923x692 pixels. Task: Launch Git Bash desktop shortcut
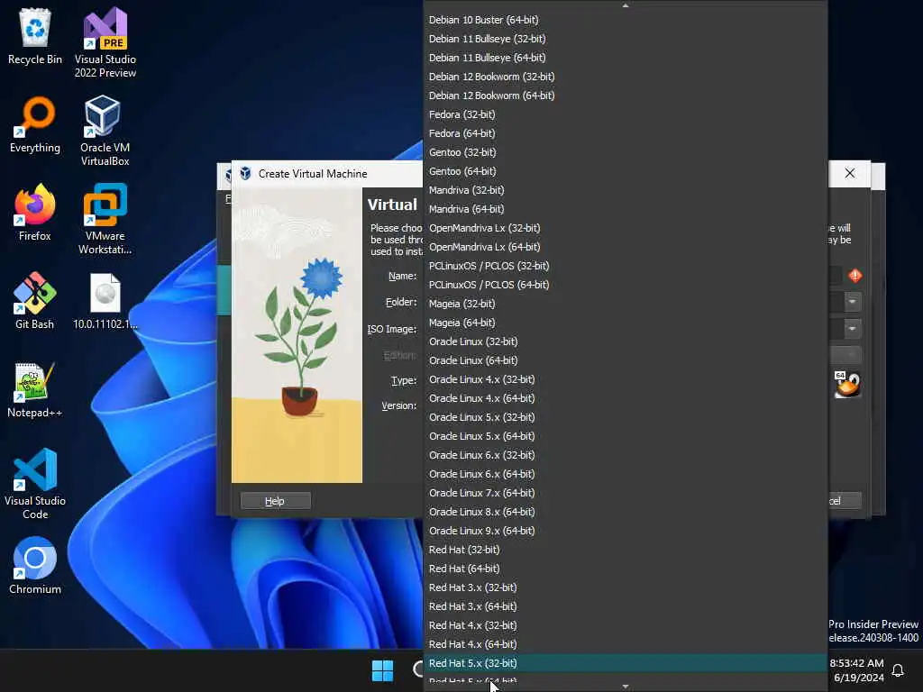35,301
